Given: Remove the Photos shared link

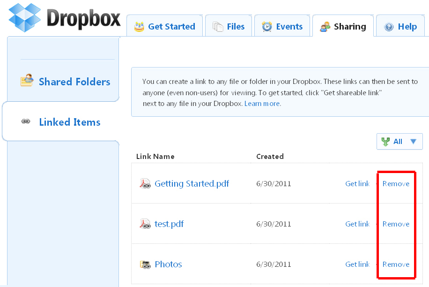Looking at the screenshot, I should tap(396, 264).
